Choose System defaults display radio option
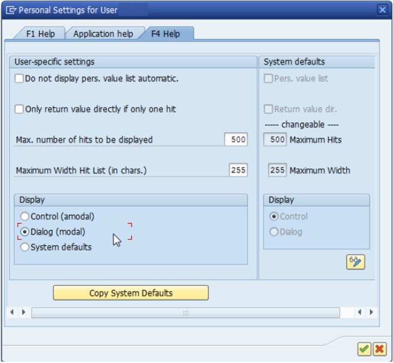This screenshot has height=363, width=393. 25,247
